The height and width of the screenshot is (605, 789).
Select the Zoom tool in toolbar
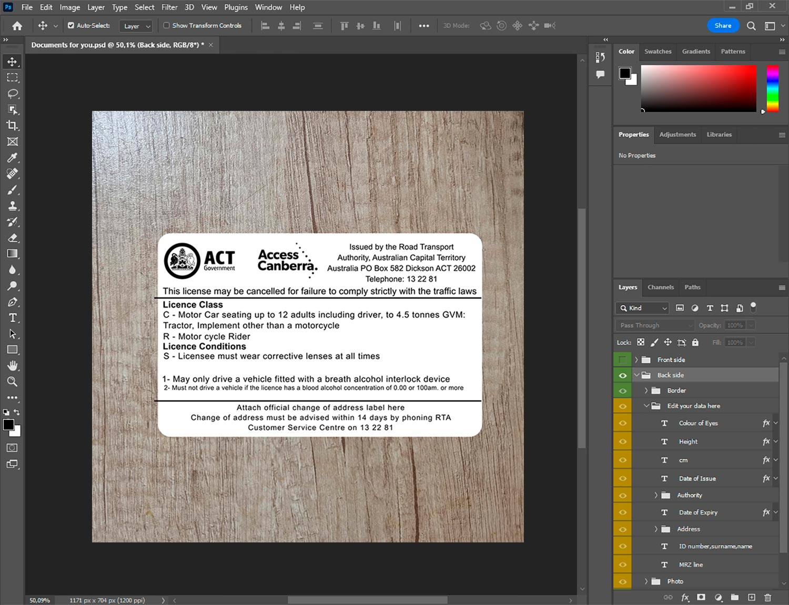(12, 382)
